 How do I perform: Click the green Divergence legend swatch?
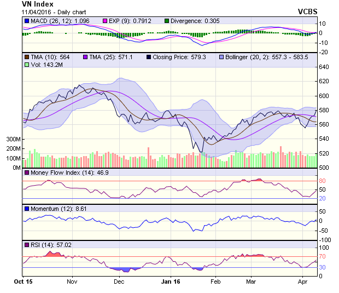pyautogui.click(x=167, y=21)
